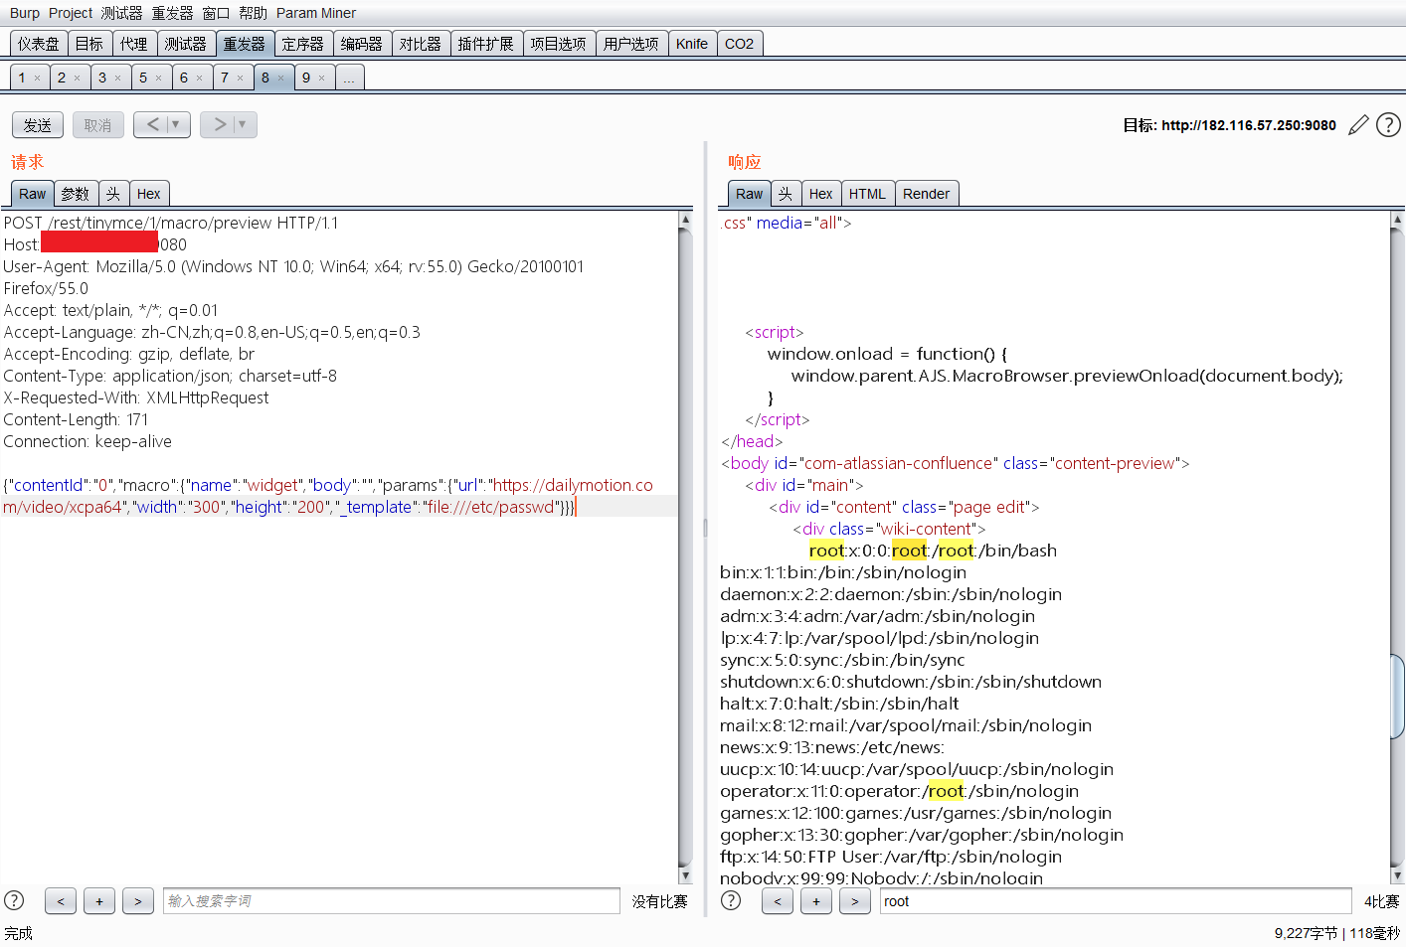Open request search help question icon

(14, 900)
